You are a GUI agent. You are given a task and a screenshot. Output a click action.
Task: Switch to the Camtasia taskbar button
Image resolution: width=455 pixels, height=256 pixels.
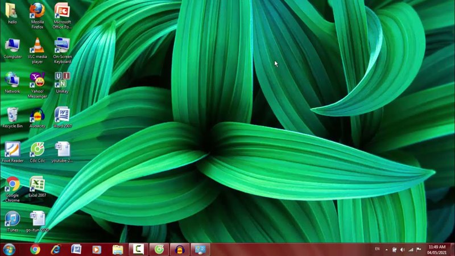(x=138, y=249)
